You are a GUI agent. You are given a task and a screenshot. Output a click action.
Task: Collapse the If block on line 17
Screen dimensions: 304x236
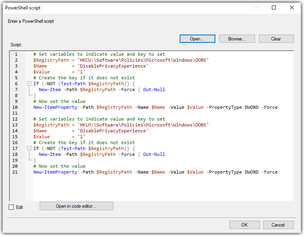(29, 148)
